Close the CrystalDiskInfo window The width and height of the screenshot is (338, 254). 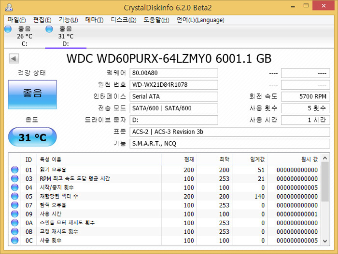pyautogui.click(x=324, y=6)
